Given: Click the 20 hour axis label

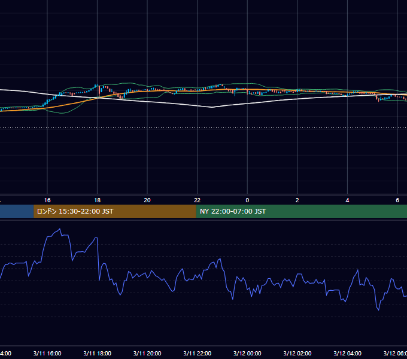Looking at the screenshot, I should 147,200.
